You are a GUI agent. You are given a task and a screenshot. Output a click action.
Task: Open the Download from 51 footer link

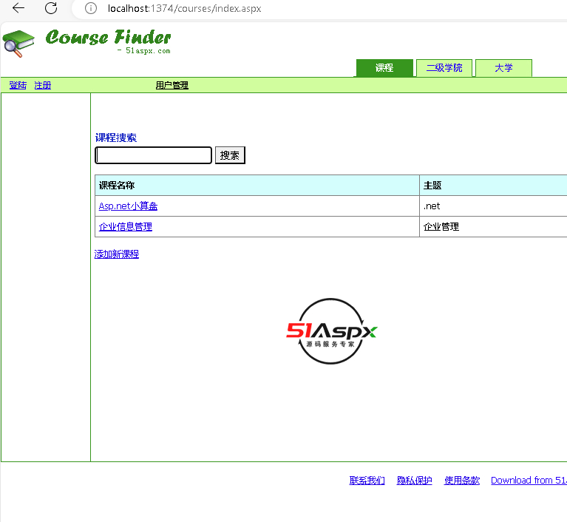click(529, 481)
